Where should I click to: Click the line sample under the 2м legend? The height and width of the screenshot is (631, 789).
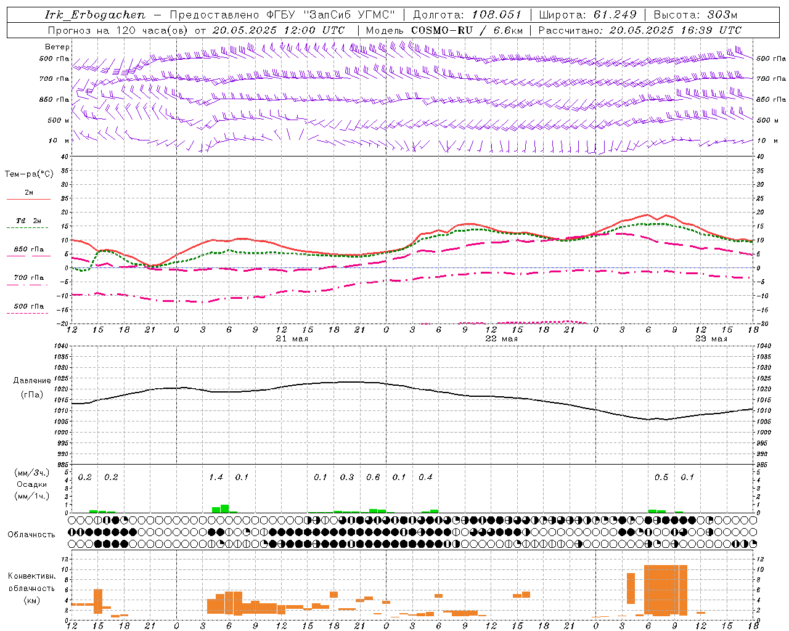pos(28,199)
